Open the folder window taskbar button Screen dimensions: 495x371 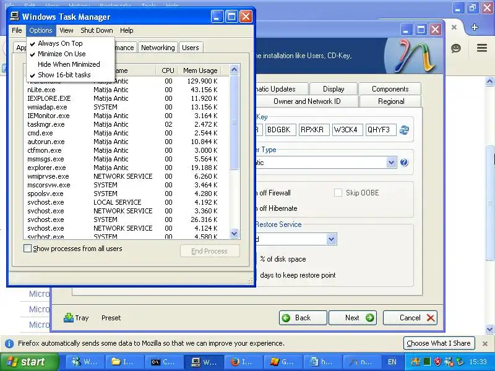click(124, 362)
